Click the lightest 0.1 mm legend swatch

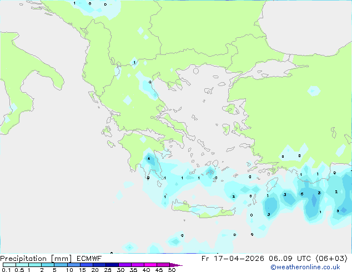[x=9, y=265]
